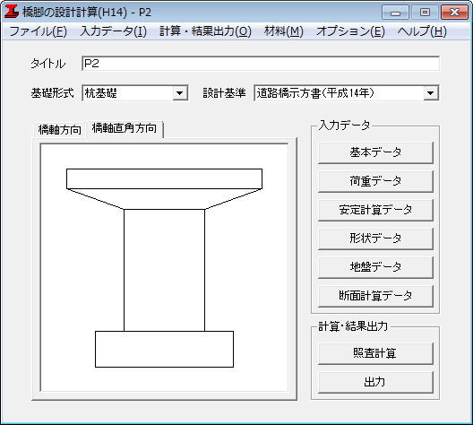Close the 橋脚の設計計算 window
The height and width of the screenshot is (425, 473).
[454, 13]
